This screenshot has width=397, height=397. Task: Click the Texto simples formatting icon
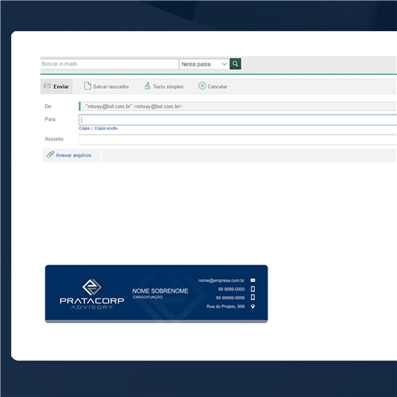point(148,86)
